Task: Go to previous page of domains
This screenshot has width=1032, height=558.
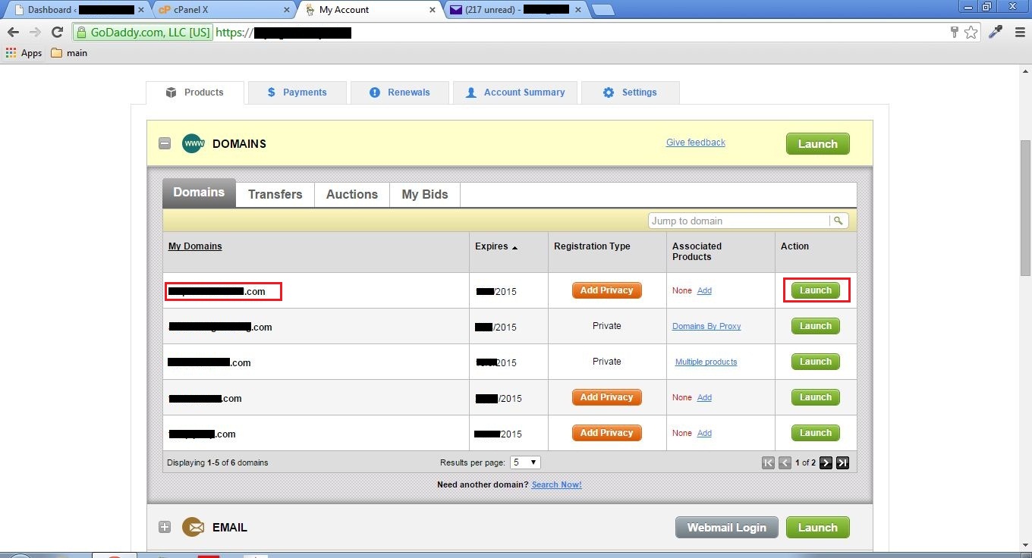Action: pos(785,462)
